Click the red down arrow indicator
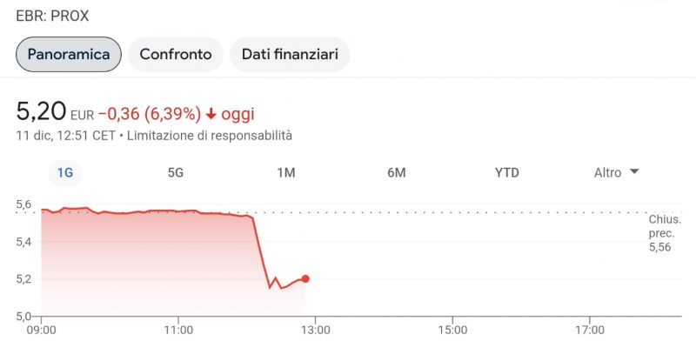 (x=211, y=115)
